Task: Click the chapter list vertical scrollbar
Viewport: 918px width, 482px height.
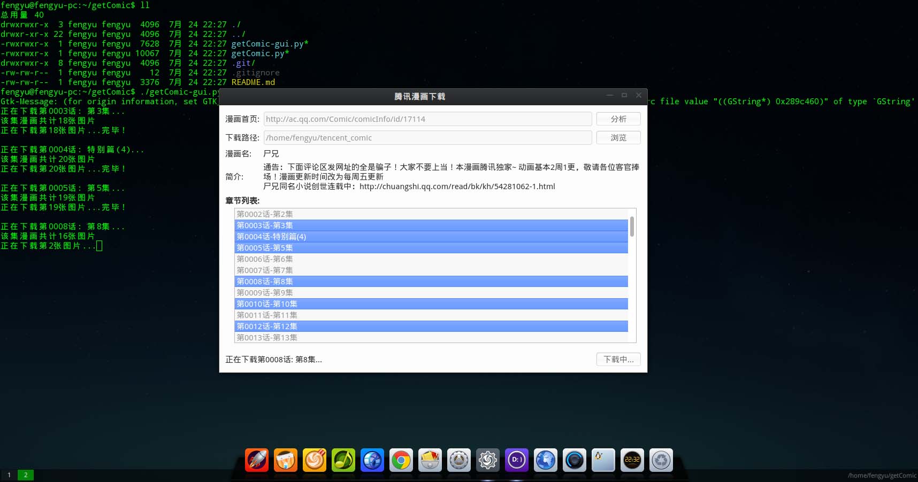Action: click(632, 227)
